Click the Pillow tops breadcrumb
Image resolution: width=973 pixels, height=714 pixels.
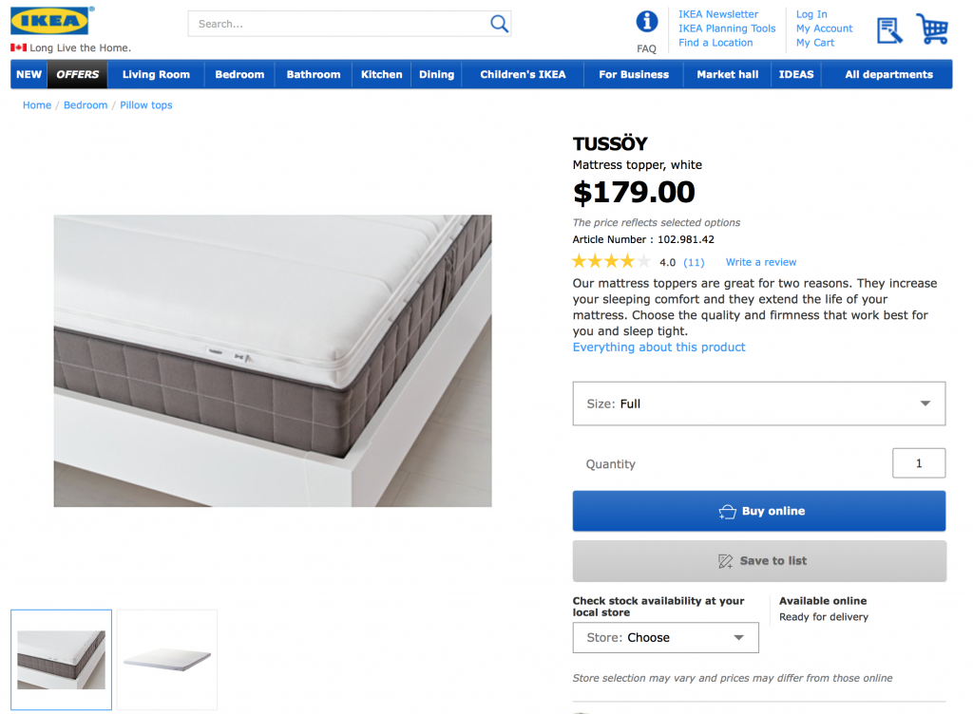coord(146,105)
